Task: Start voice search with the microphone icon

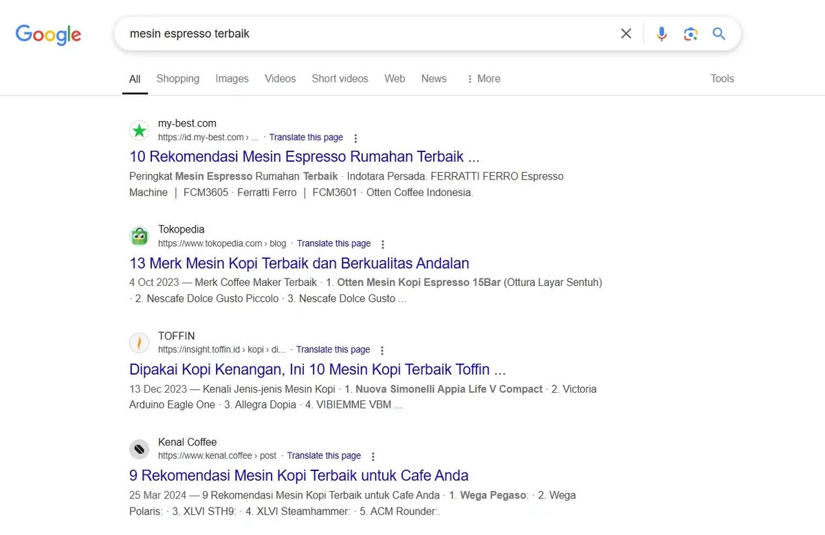Action: (x=661, y=34)
